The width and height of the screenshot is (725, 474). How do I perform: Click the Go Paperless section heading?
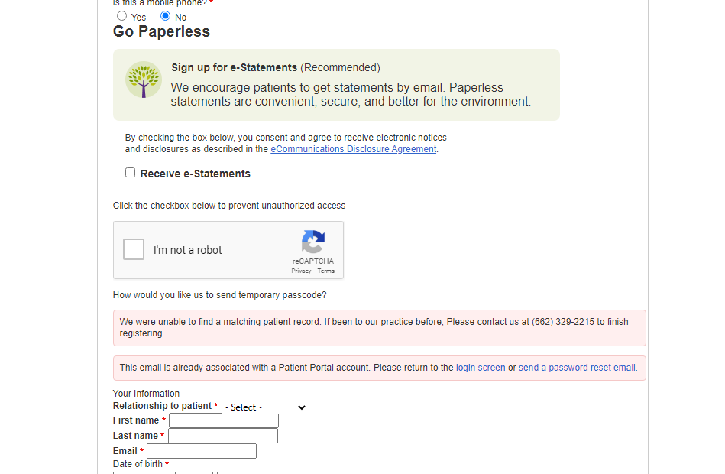click(x=161, y=31)
